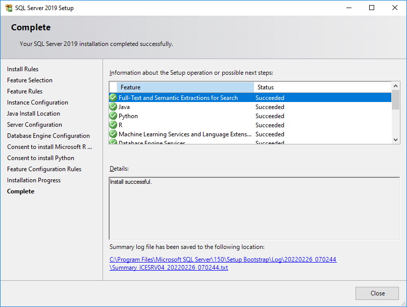407x307 pixels.
Task: Click Consent to install Microsoft R step
Action: pyautogui.click(x=49, y=147)
